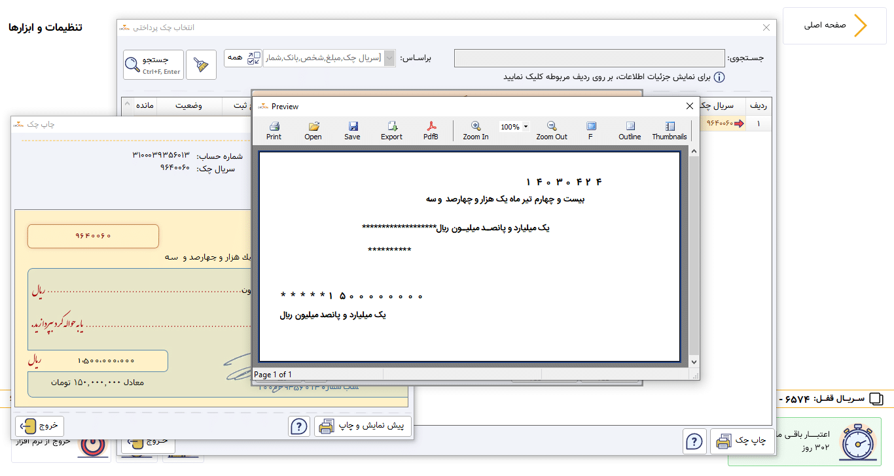The height and width of the screenshot is (476, 894).
Task: Click the Print icon in Preview toolbar
Action: coord(274,131)
